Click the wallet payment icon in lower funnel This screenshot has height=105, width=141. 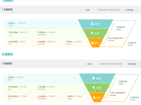pos(94,98)
